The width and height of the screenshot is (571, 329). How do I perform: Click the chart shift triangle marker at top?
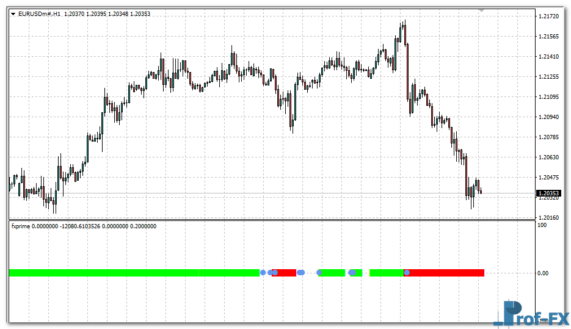(481, 10)
